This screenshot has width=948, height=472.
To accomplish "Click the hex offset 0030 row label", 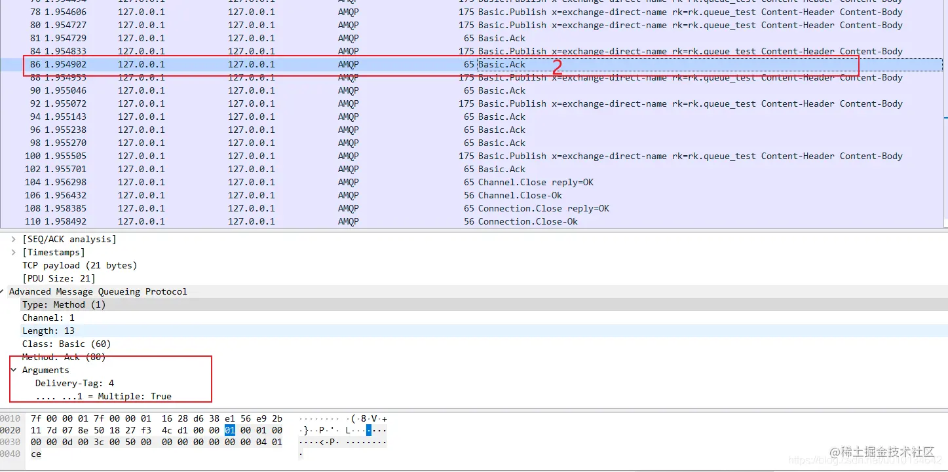I will click(10, 442).
